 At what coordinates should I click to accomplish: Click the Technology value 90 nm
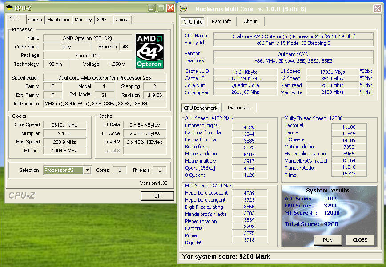56,64
